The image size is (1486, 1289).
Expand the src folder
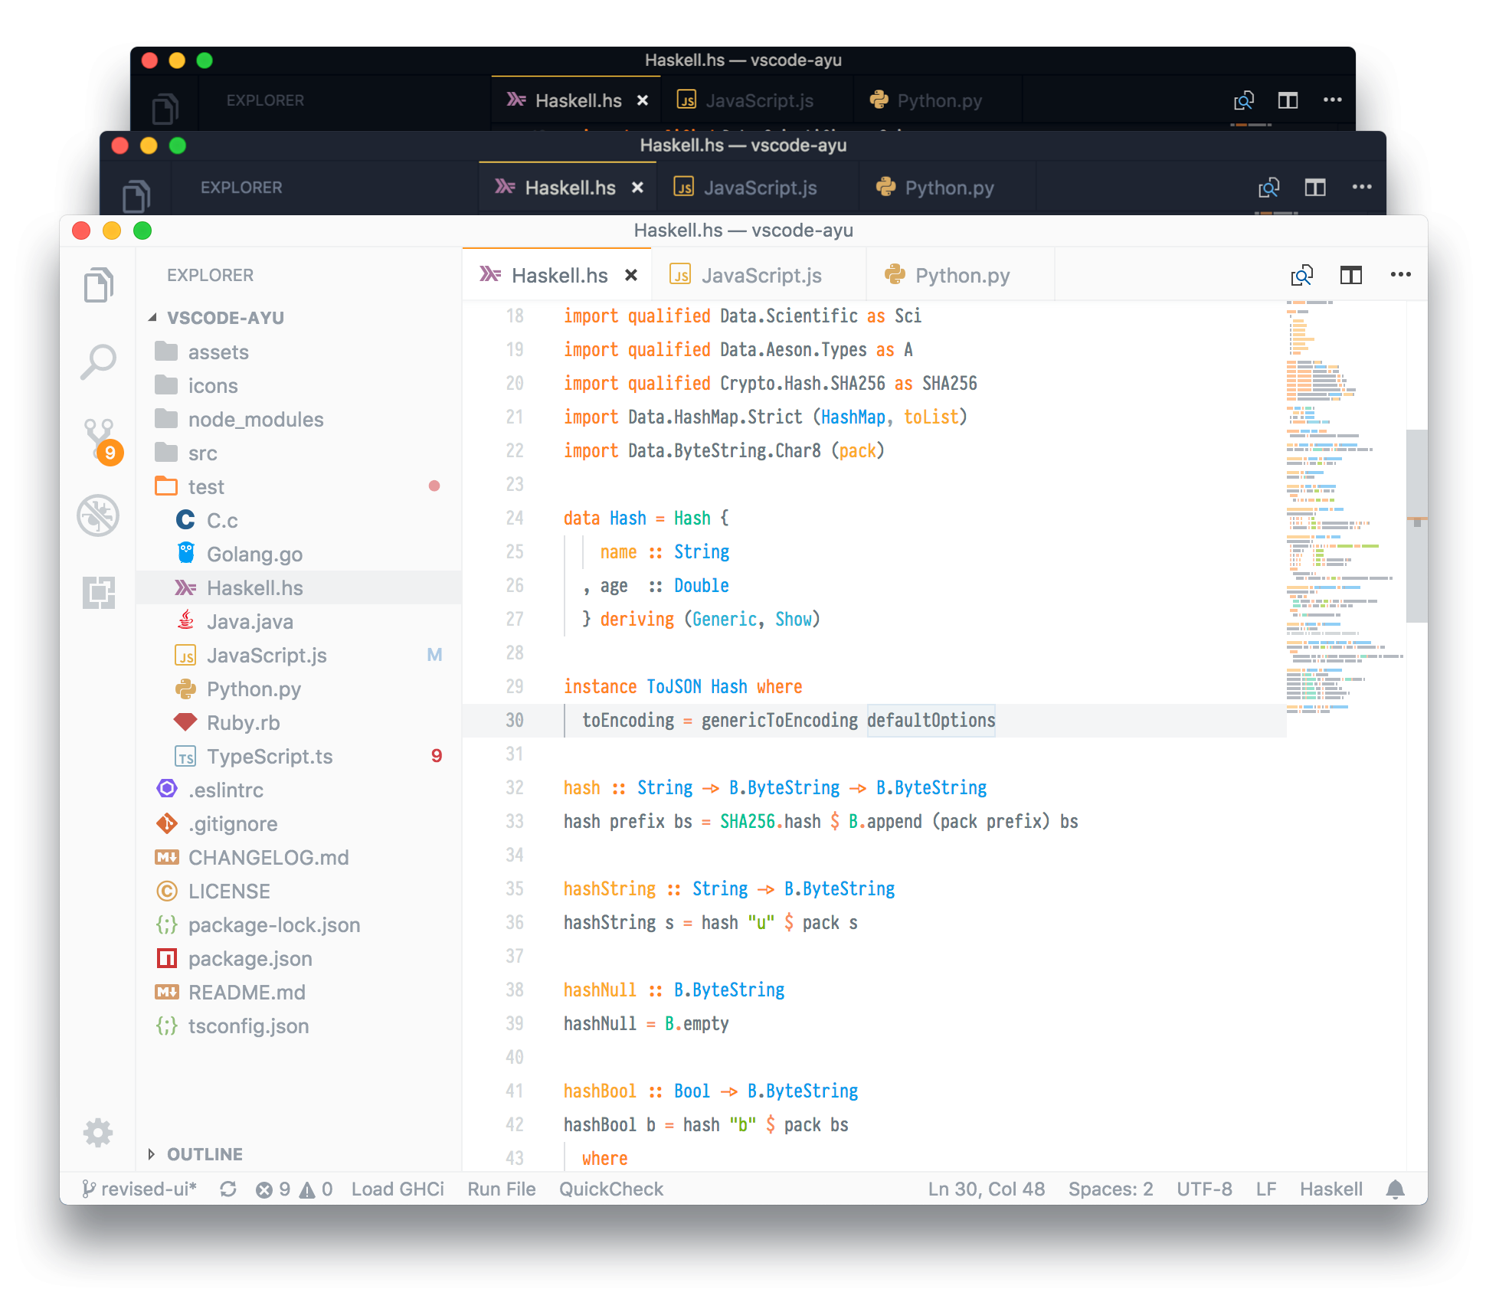pos(202,453)
